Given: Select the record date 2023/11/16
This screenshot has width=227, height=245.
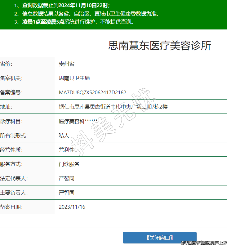Looking at the screenshot, I should 72,207.
